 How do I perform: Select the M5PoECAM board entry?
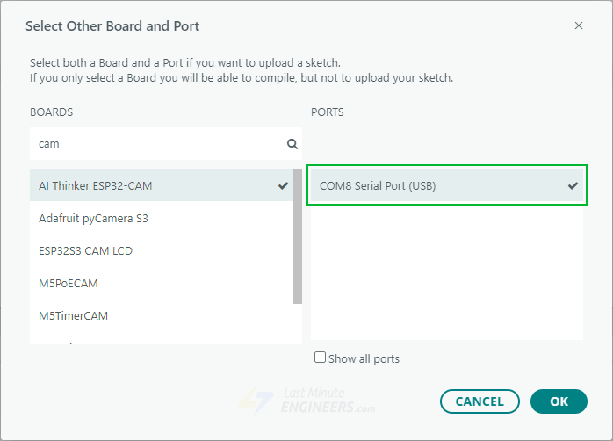click(69, 283)
